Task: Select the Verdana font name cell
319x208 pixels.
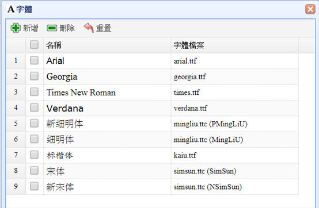Action: 107,108
